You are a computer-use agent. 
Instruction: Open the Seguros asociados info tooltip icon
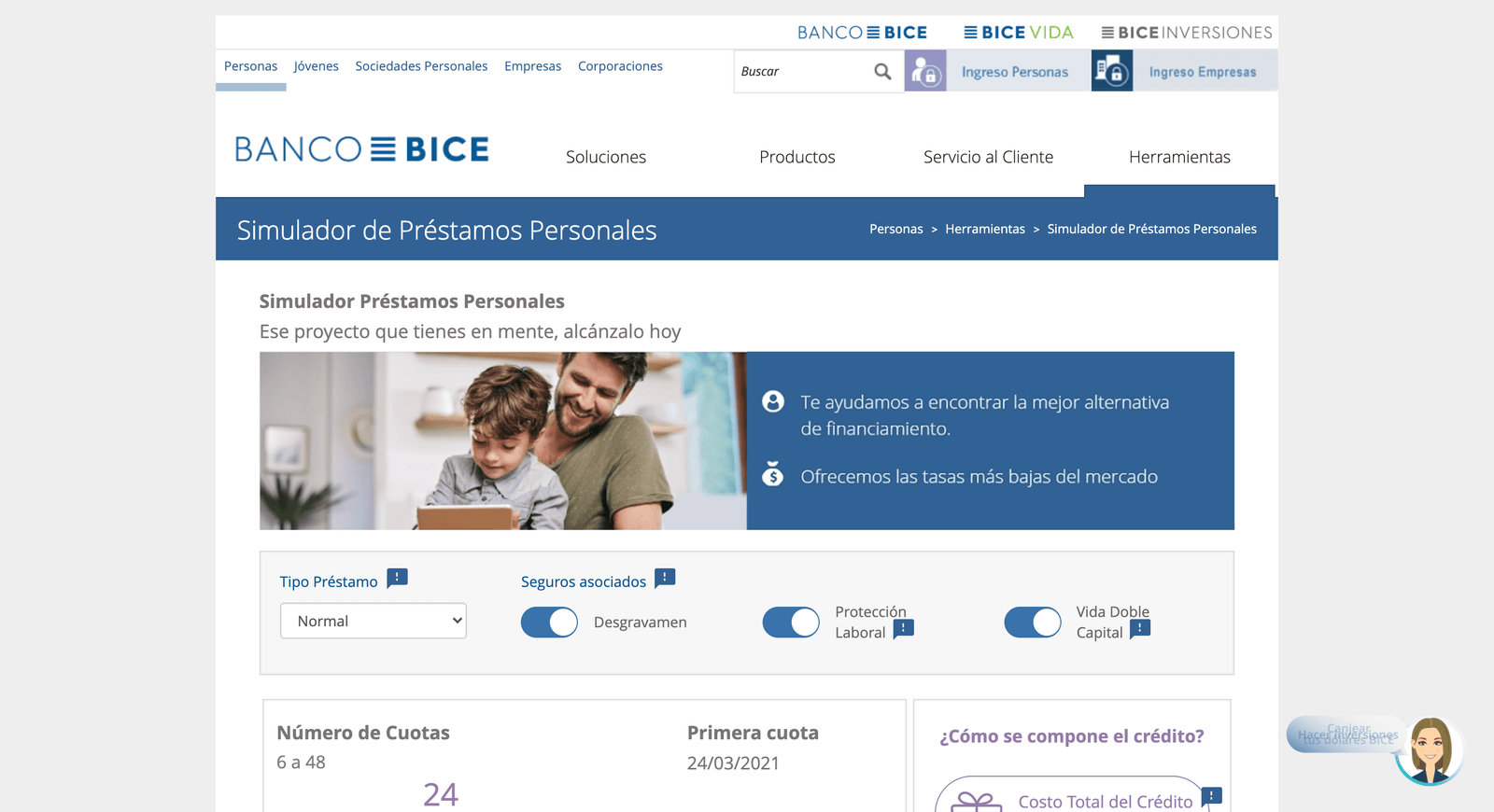[665, 578]
